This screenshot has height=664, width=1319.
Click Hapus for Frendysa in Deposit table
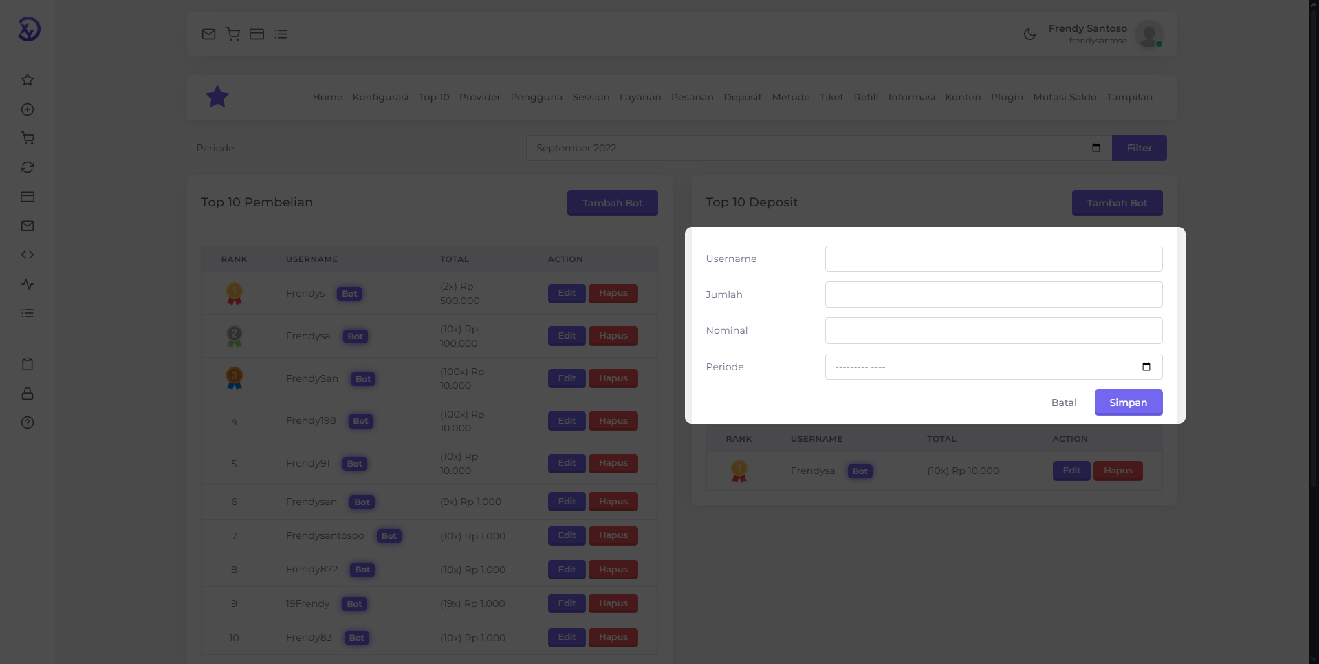point(1118,471)
